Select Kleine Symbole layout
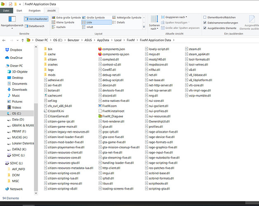The width and height of the screenshot is (259, 206). coord(63,22)
